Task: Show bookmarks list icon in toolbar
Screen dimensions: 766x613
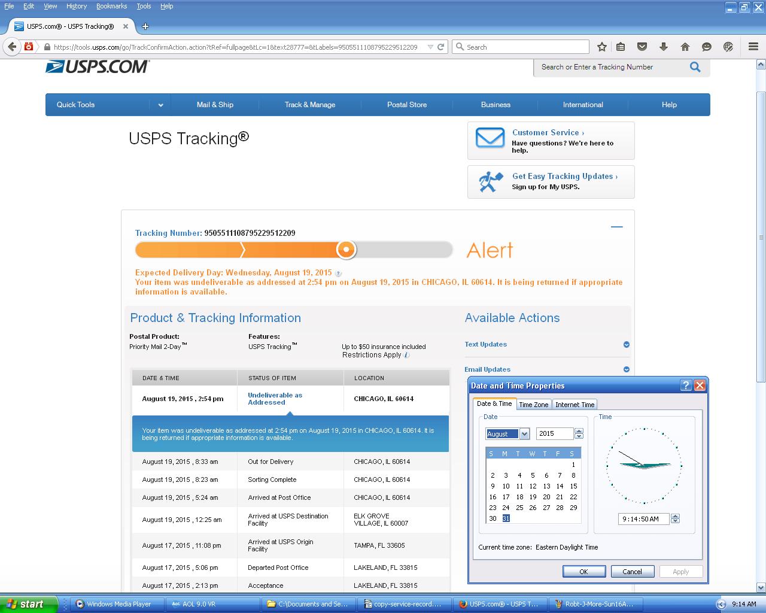Action: click(621, 47)
